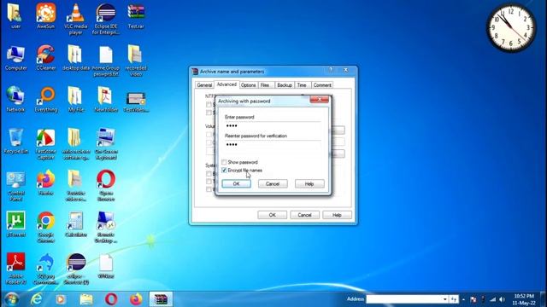Open the eclipse - Shortcut desktop icon
This screenshot has height=307, width=547.
76,269
